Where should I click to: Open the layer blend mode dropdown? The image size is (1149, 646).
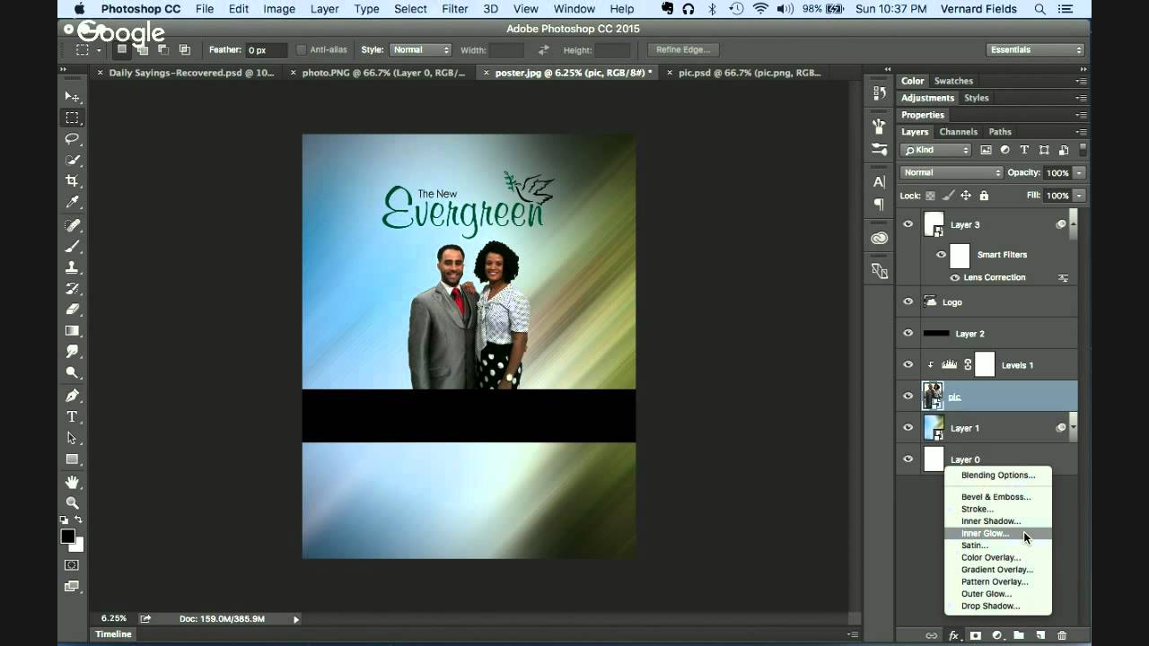pyautogui.click(x=952, y=172)
